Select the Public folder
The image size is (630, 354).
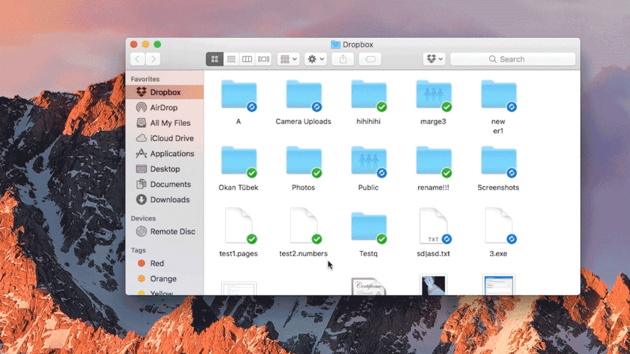(369, 162)
